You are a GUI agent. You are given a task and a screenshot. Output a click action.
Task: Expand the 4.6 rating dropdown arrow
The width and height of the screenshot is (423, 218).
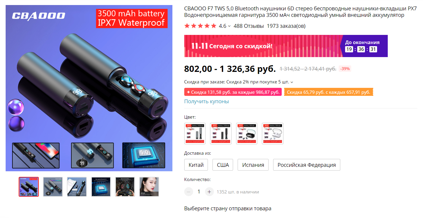tap(229, 26)
